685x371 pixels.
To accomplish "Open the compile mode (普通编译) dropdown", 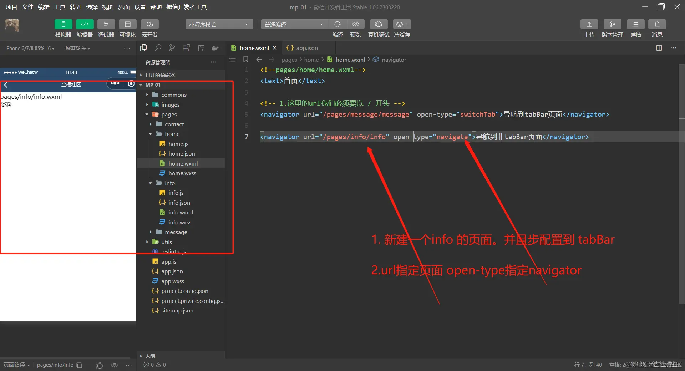I will (x=294, y=24).
